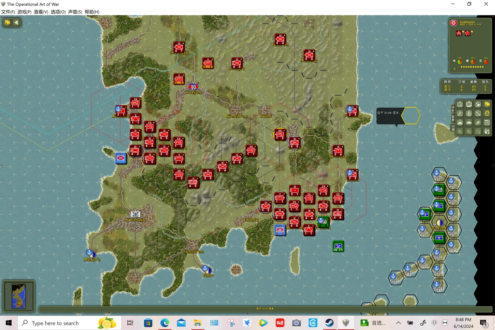Click the 33% readiness pie gauge
The width and height of the screenshot is (495, 330).
473,62
